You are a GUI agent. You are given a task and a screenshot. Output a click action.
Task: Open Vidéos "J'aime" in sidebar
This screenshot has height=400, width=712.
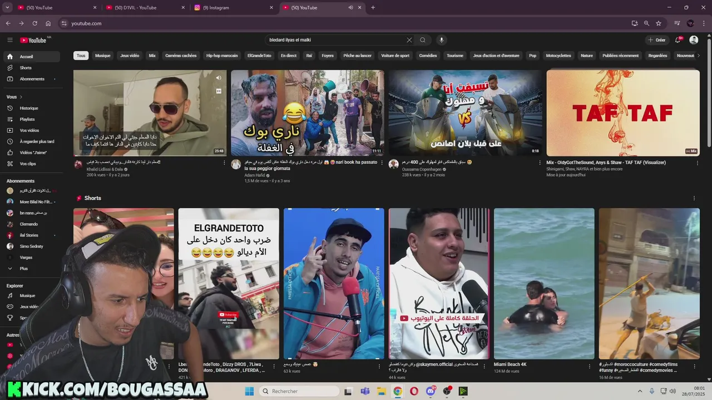(x=31, y=153)
